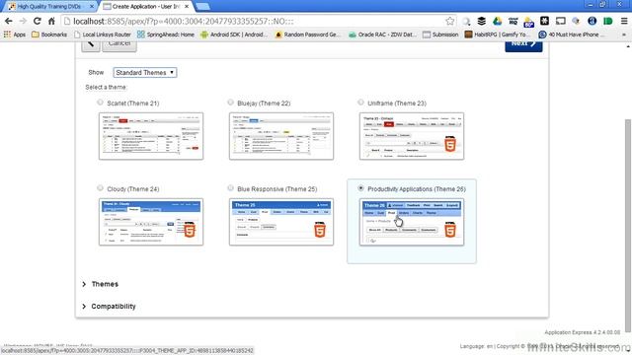Open a new browser tab
The height and width of the screenshot is (355, 632).
(x=202, y=7)
